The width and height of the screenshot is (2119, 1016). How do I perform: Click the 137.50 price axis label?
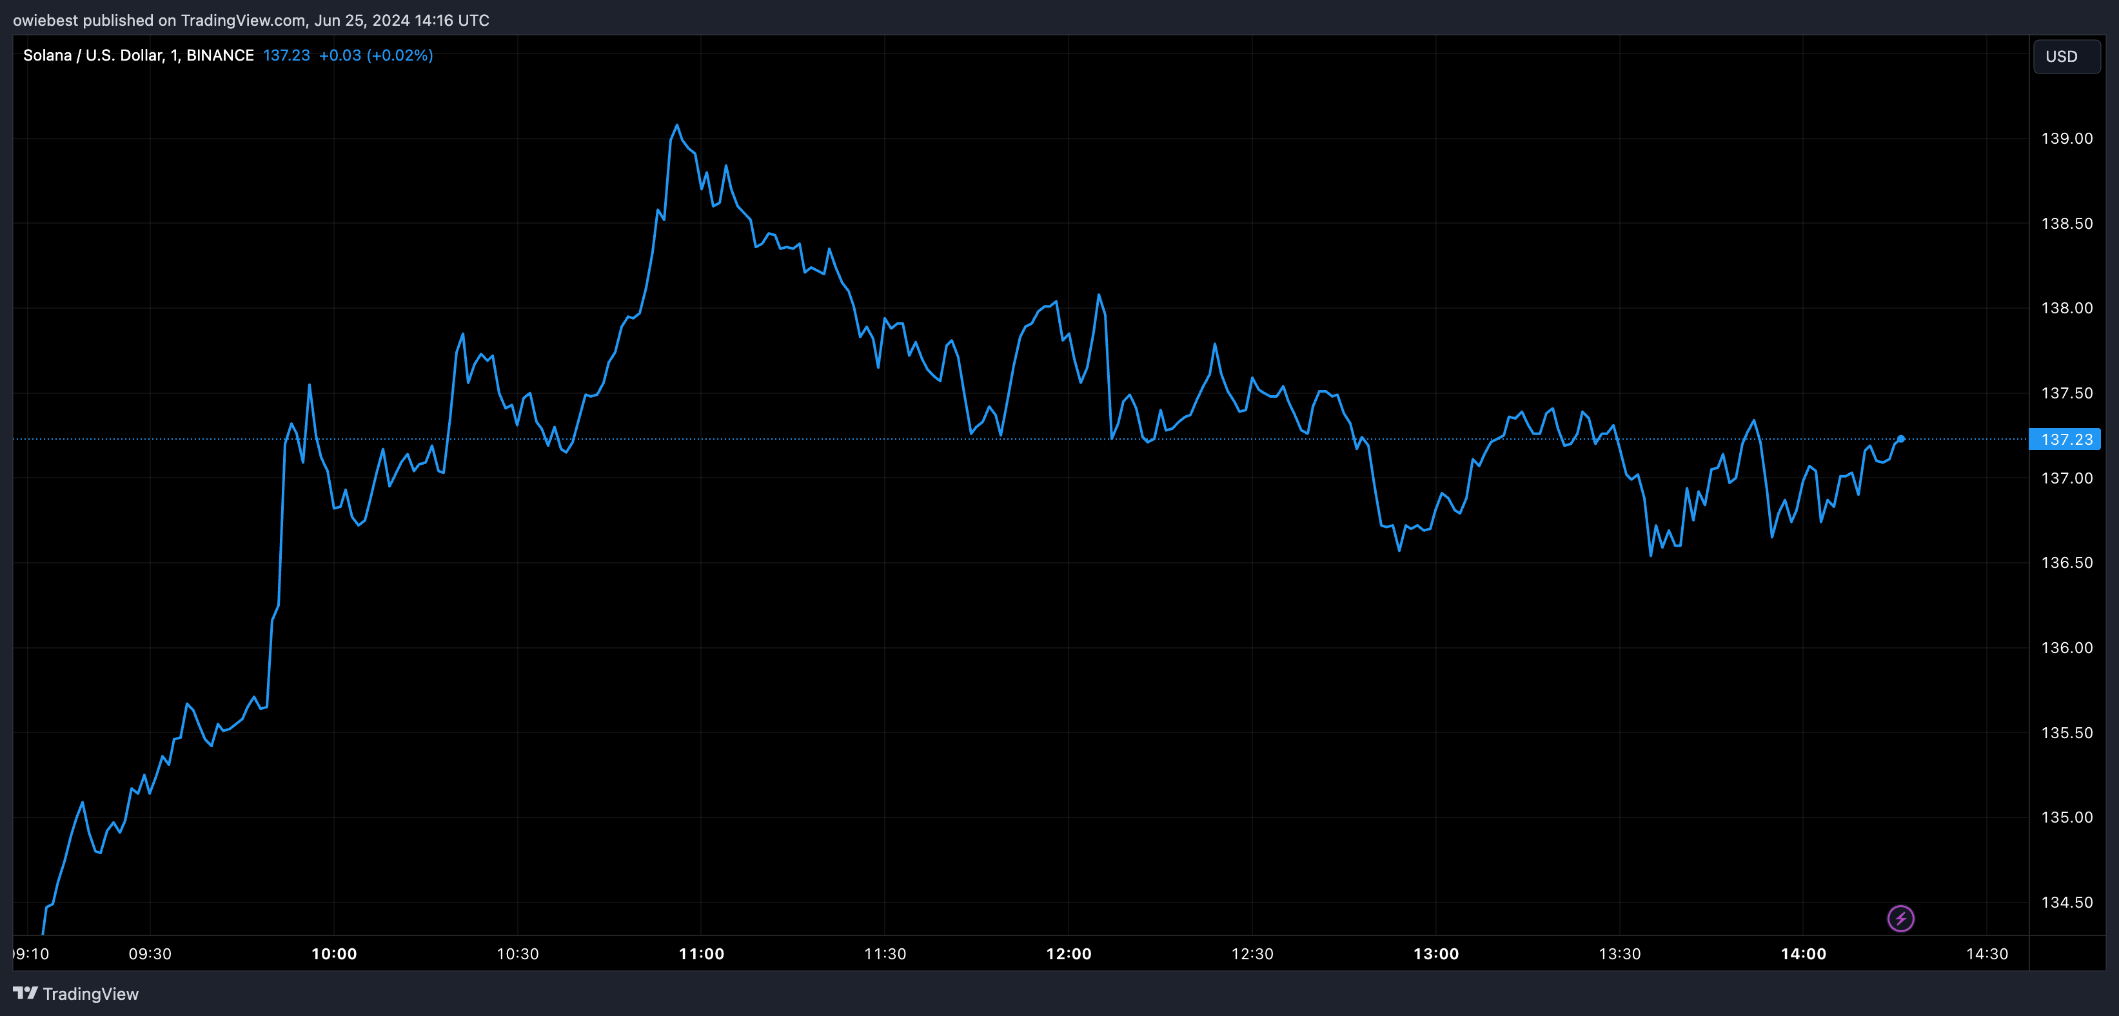point(2066,393)
